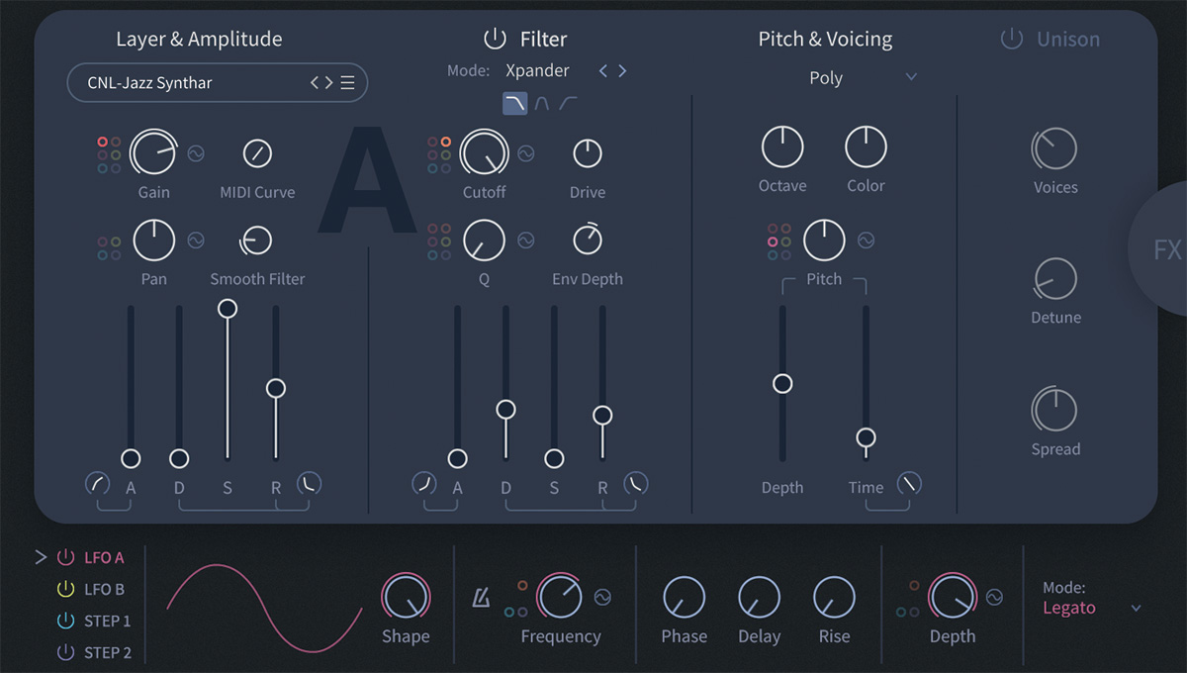Click the modulation source dots beside Q
Viewport: 1187px width, 673px height.
439,240
